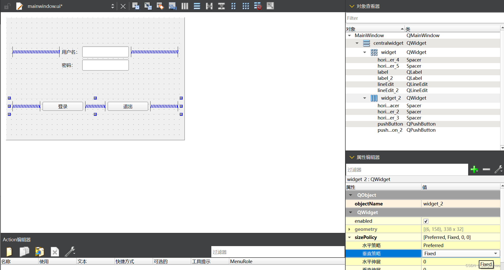Apply Lay Out Vertically
Screen dimensions: 504x270
coord(197,6)
